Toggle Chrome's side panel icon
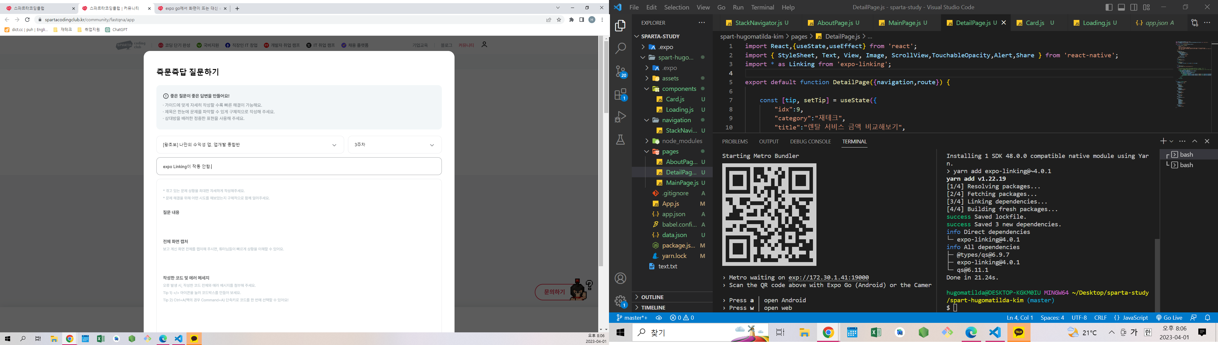Image resolution: width=1218 pixels, height=345 pixels. pos(582,20)
